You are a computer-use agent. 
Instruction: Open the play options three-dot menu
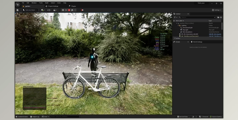(x=75, y=10)
